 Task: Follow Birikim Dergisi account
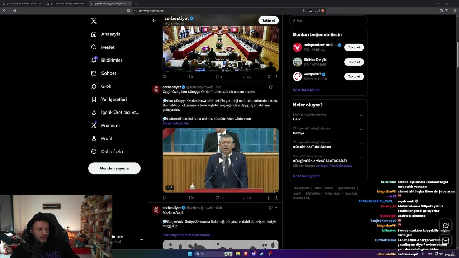tap(354, 62)
